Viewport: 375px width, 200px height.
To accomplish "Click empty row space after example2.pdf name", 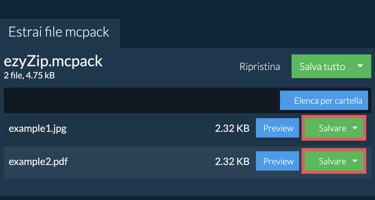I will (141, 162).
